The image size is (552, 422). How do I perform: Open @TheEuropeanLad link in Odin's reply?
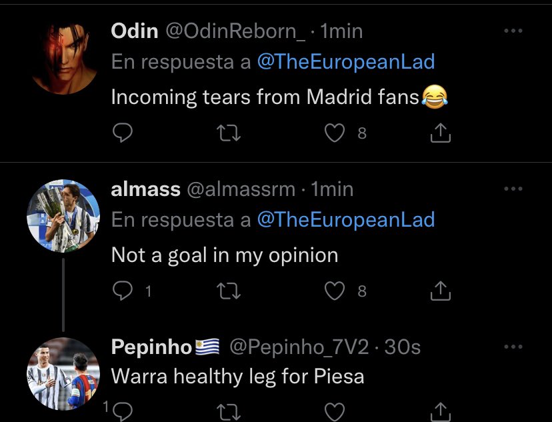click(x=346, y=61)
